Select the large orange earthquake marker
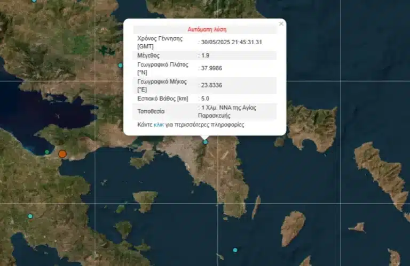Viewport: 410px width, 266px height. pos(62,154)
